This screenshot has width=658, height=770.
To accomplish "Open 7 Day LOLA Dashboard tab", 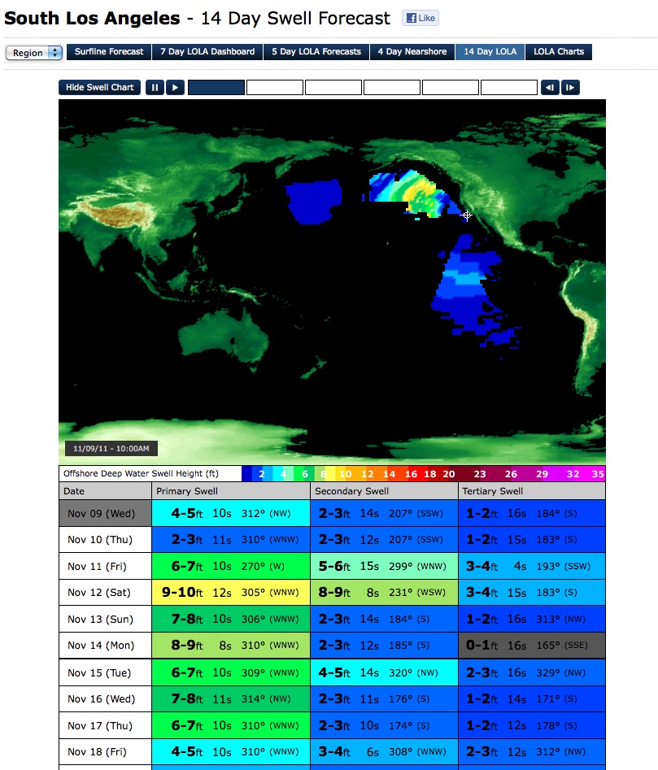I will click(x=207, y=51).
